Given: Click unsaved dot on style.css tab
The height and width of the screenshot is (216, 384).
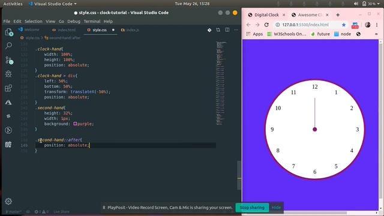Looking at the screenshot, I should click(x=113, y=30).
